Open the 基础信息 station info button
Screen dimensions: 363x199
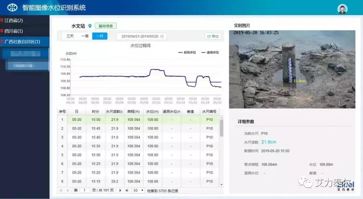tap(106, 26)
